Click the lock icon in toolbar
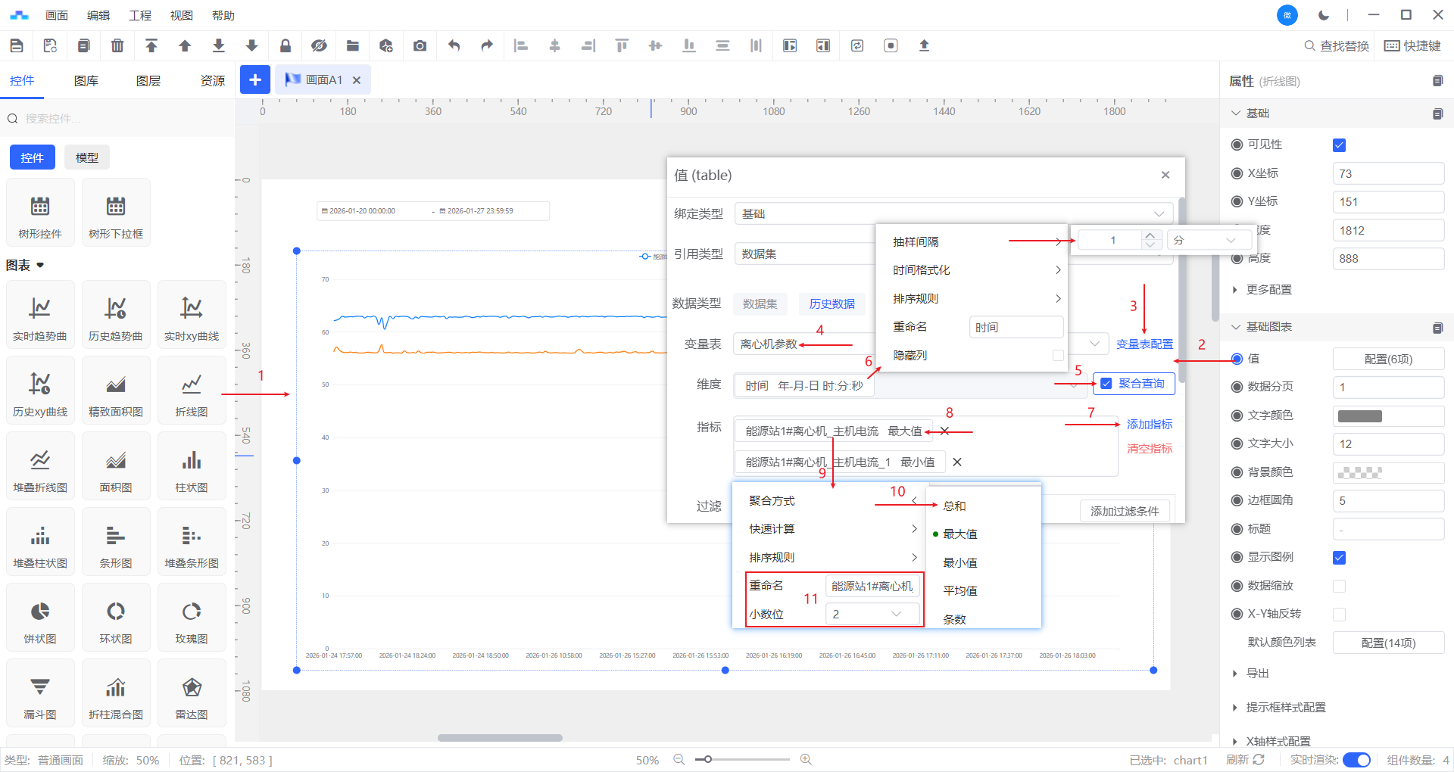Viewport: 1454px width, 772px height. 285,46
